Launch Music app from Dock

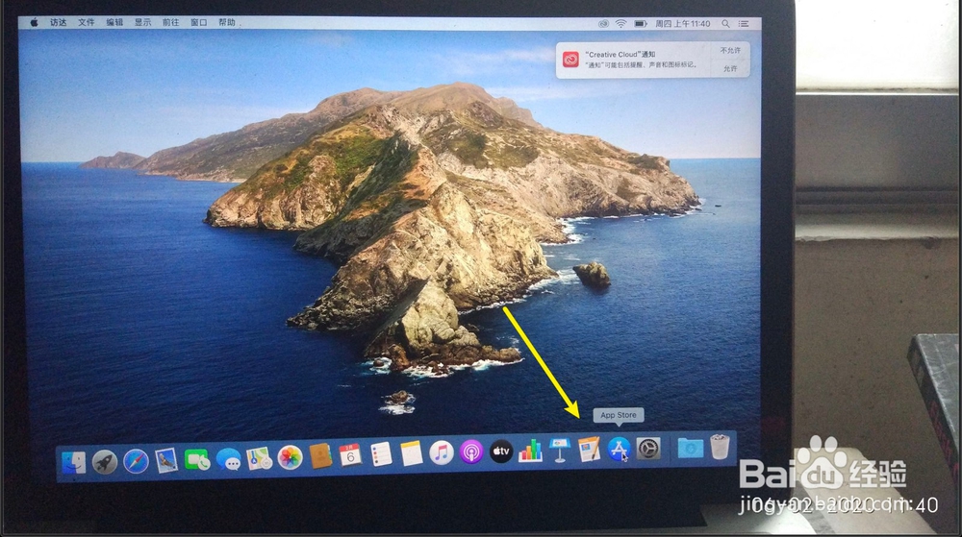[442, 453]
